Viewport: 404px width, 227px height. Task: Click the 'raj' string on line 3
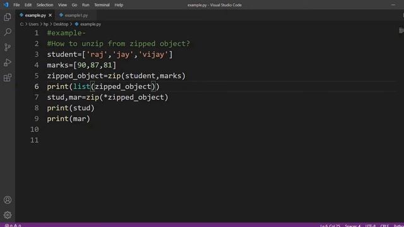(97, 55)
